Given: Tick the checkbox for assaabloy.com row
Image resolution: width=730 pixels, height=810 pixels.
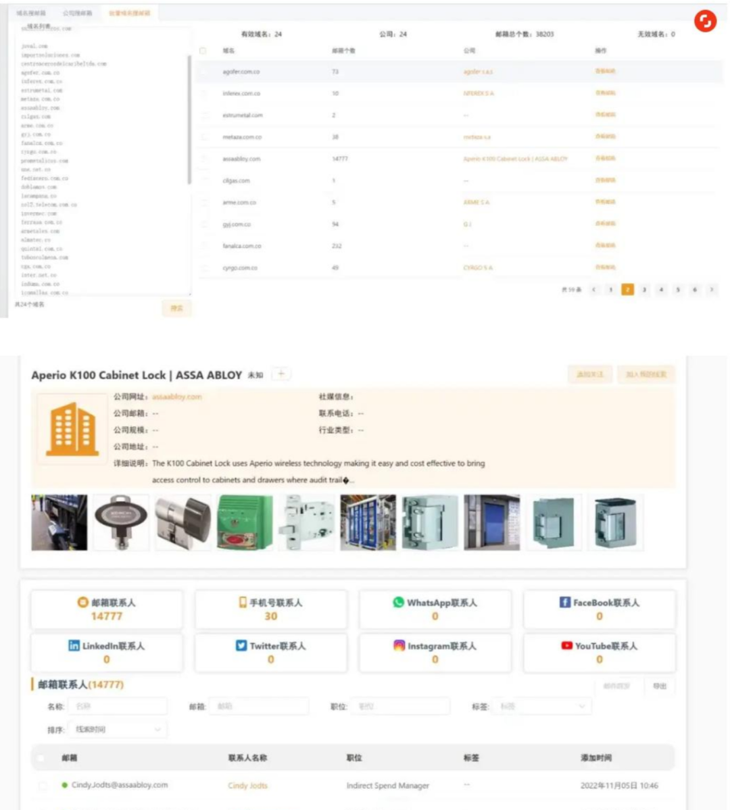Looking at the screenshot, I should tap(205, 159).
